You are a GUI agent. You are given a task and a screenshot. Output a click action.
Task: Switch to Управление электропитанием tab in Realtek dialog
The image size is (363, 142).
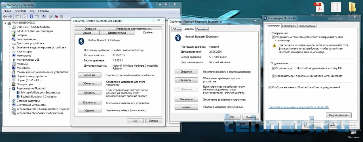134,29
